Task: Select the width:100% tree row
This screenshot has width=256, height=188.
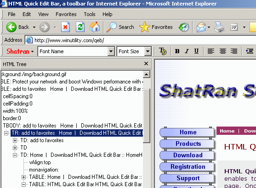Action: [x=15, y=111]
